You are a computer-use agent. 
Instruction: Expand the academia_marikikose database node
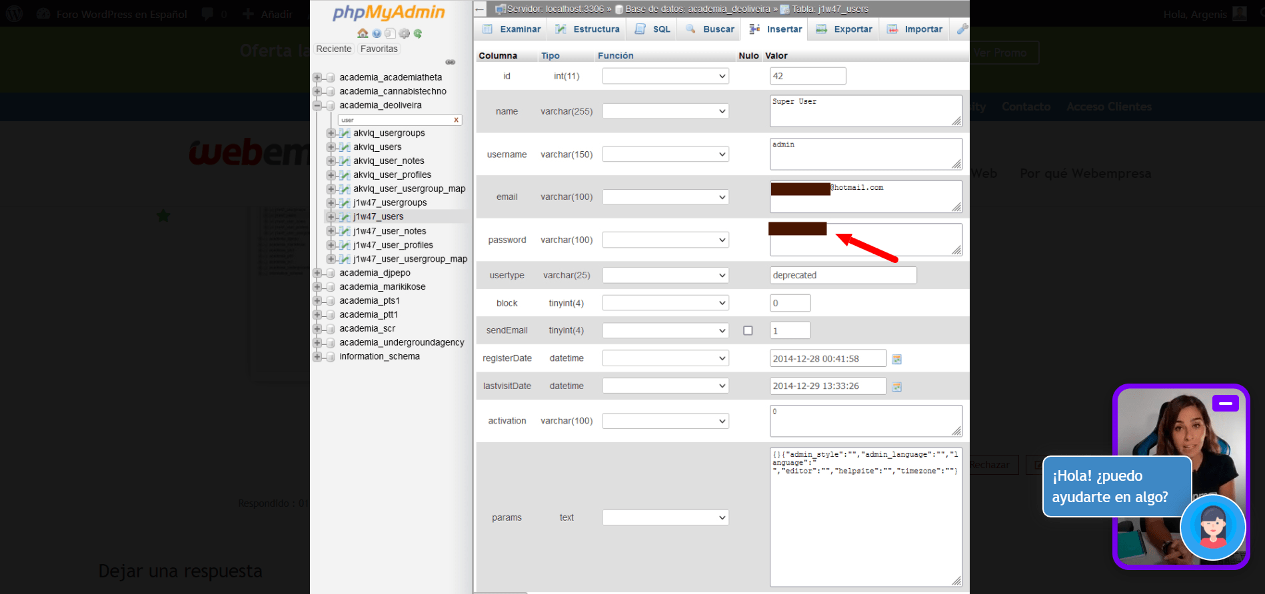(317, 287)
